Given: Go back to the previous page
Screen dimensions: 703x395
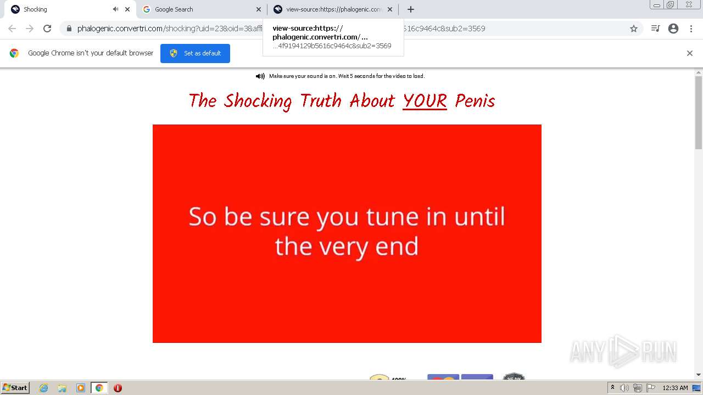Looking at the screenshot, I should click(x=12, y=29).
